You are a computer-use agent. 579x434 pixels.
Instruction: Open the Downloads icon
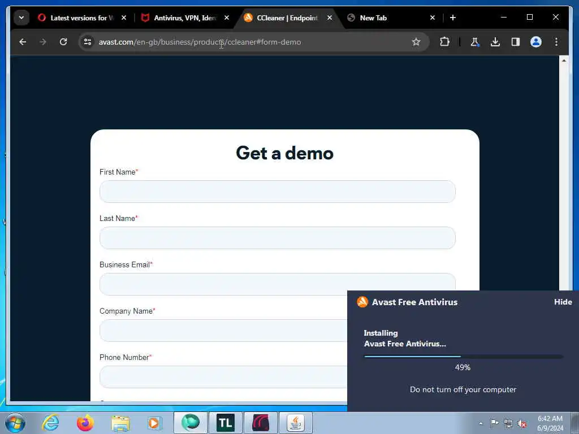(495, 42)
